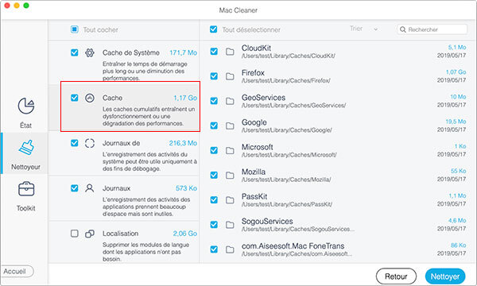Switch to the État sidebar tab

tap(25, 113)
